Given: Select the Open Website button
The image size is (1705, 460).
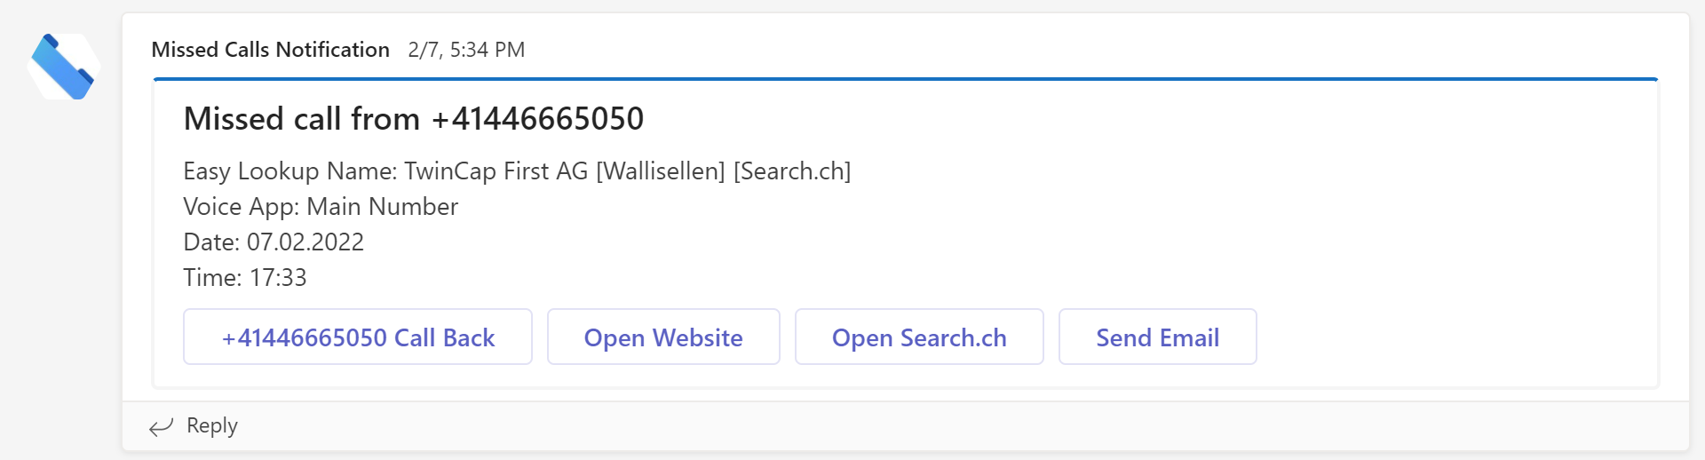Looking at the screenshot, I should coord(663,337).
